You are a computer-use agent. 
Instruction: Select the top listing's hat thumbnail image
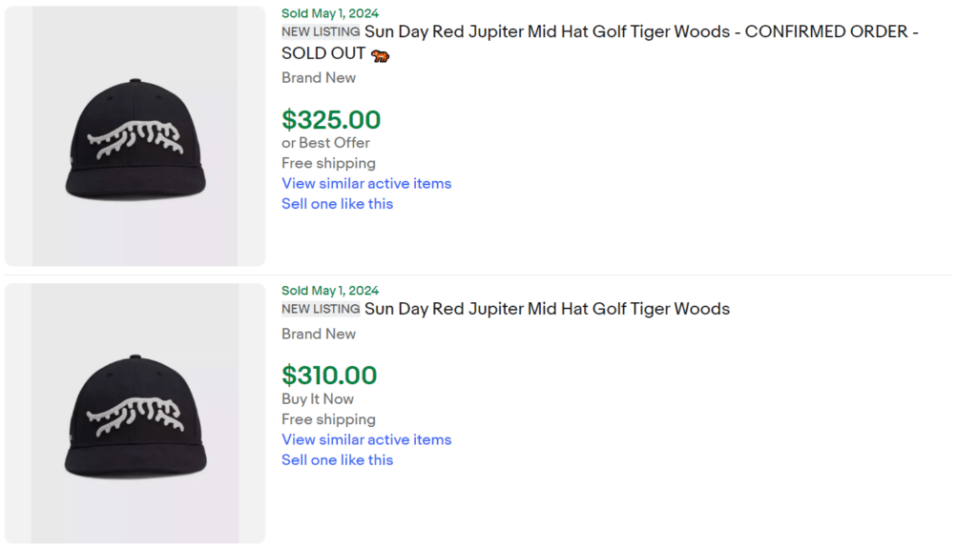point(134,135)
